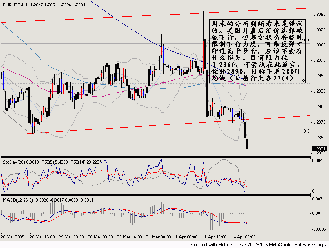
Task: Click the 1.3050 price axis label
Action: (x=319, y=14)
